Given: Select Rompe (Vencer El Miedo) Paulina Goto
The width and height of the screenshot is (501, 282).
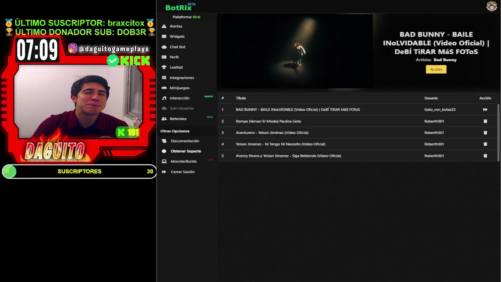Looking at the screenshot, I should 268,121.
